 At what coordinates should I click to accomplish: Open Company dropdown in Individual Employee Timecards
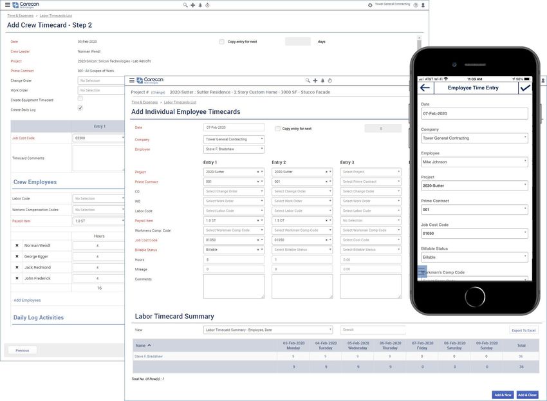(x=234, y=139)
